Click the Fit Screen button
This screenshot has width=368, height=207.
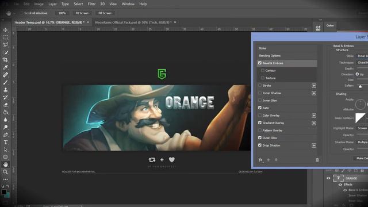pos(82,13)
